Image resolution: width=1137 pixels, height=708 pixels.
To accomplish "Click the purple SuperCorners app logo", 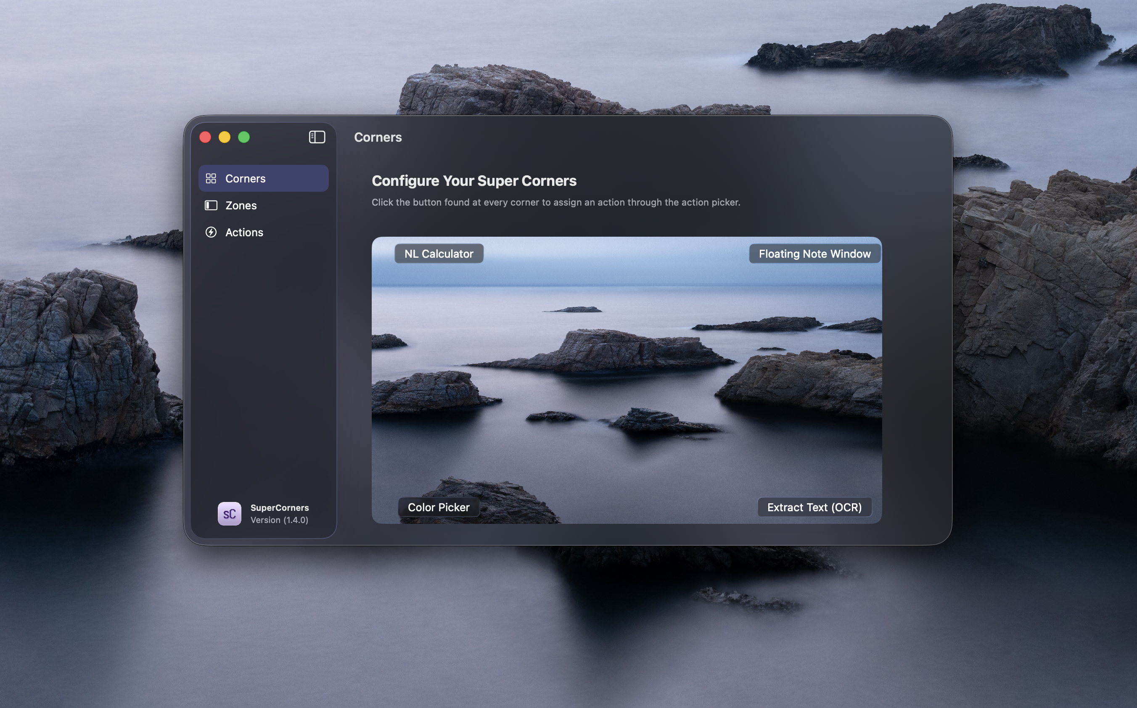I will (230, 514).
